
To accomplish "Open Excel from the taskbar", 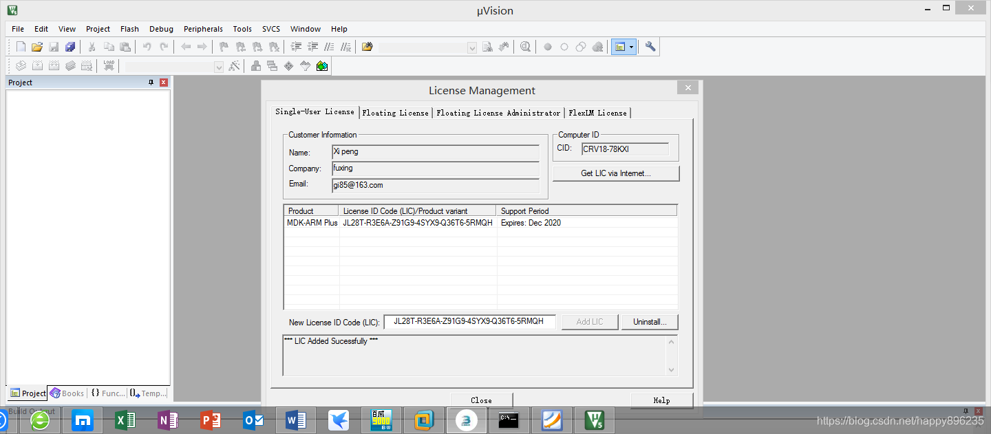I will tap(125, 420).
